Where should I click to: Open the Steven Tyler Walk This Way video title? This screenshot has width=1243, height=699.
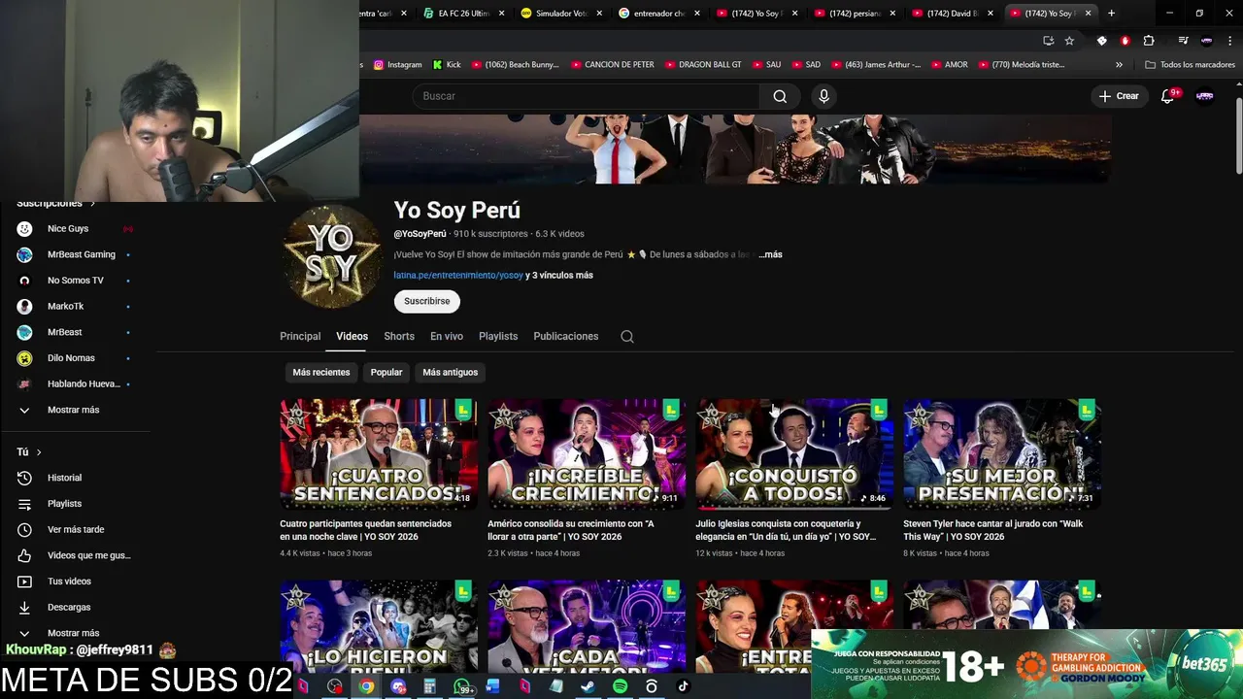992,530
